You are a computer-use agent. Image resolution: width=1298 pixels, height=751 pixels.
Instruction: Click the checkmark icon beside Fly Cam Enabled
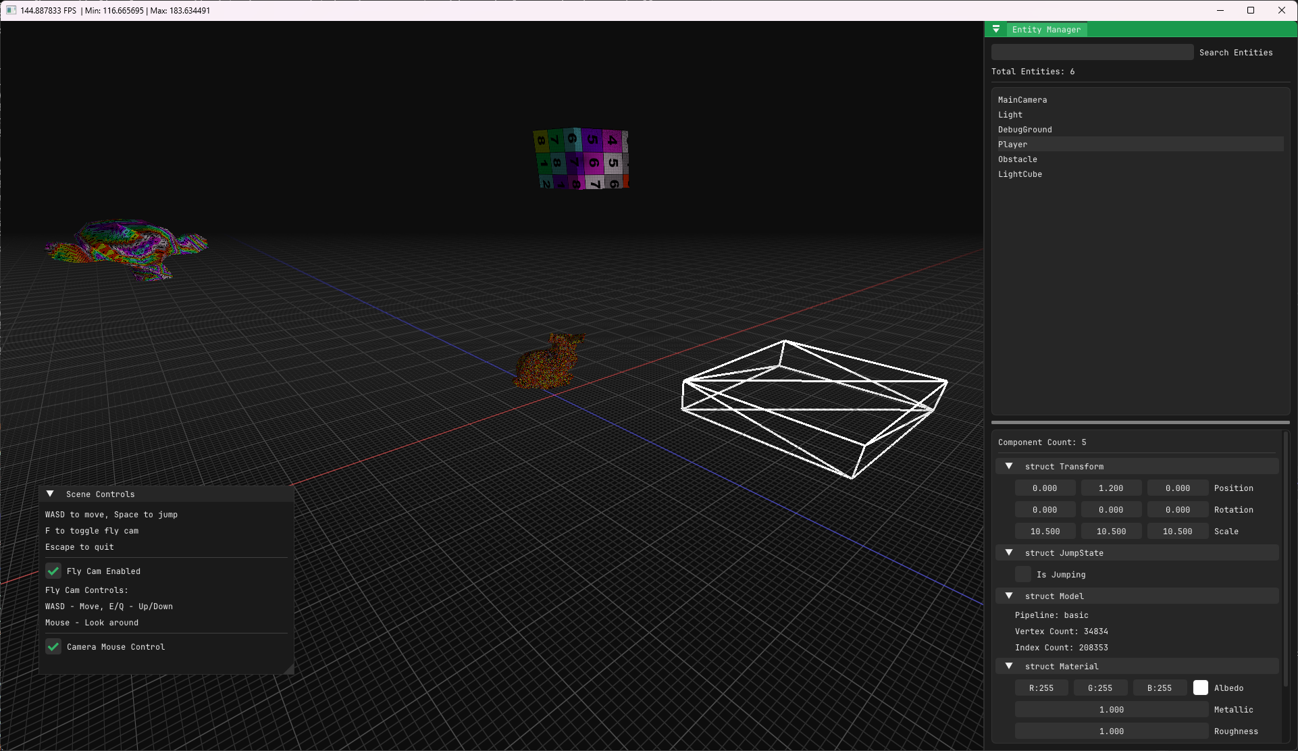(53, 571)
